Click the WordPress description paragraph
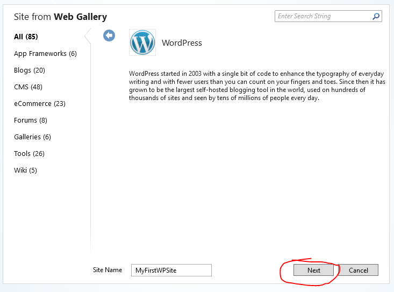Screen dimensions: 394x292 tap(257, 86)
